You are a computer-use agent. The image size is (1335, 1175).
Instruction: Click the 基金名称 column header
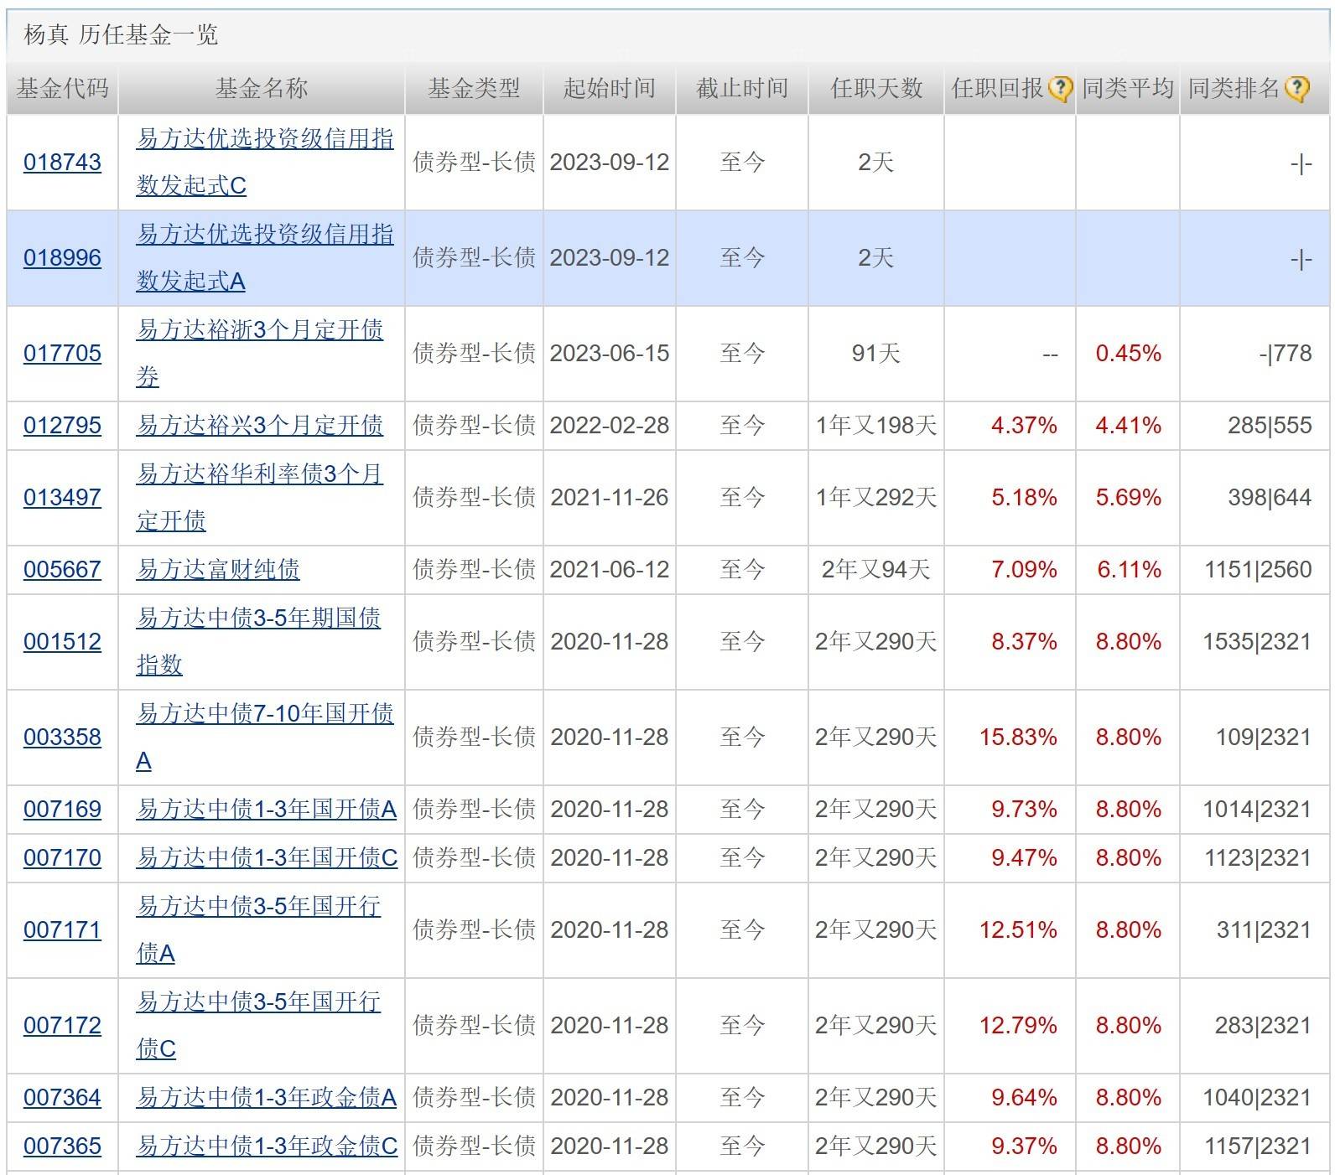coord(261,88)
